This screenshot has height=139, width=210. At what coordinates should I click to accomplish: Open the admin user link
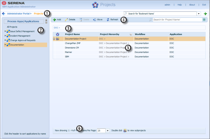pos(167,5)
